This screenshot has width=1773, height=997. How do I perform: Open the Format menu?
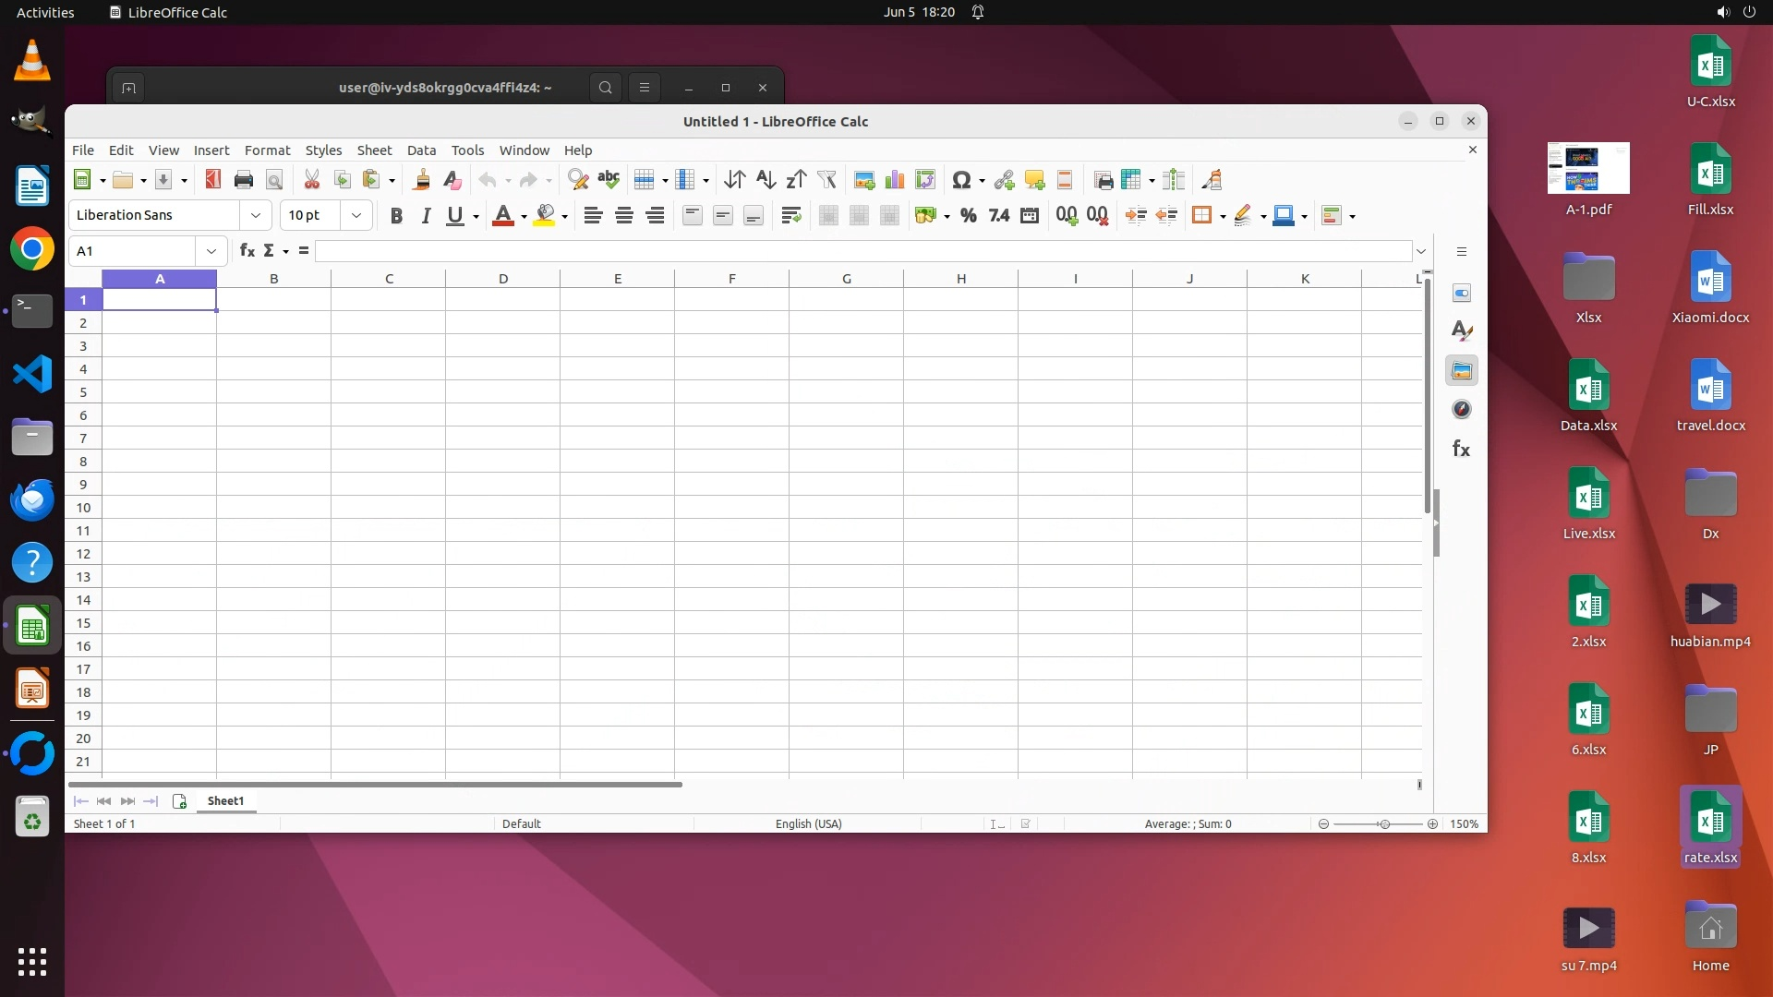[267, 150]
